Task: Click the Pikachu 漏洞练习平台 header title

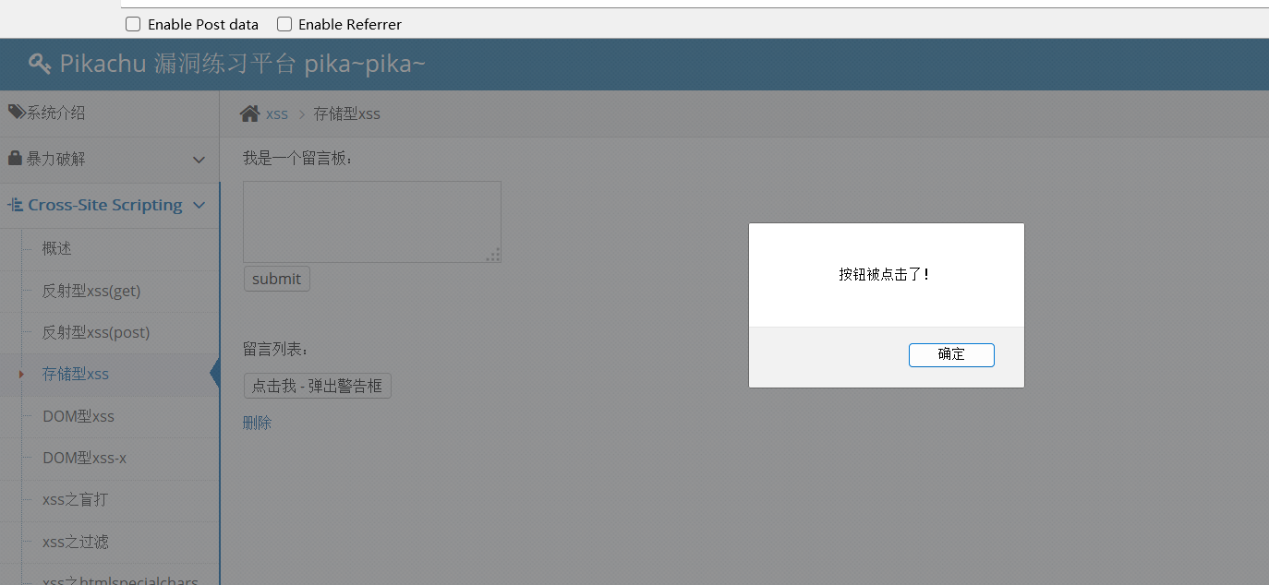Action: pos(243,64)
